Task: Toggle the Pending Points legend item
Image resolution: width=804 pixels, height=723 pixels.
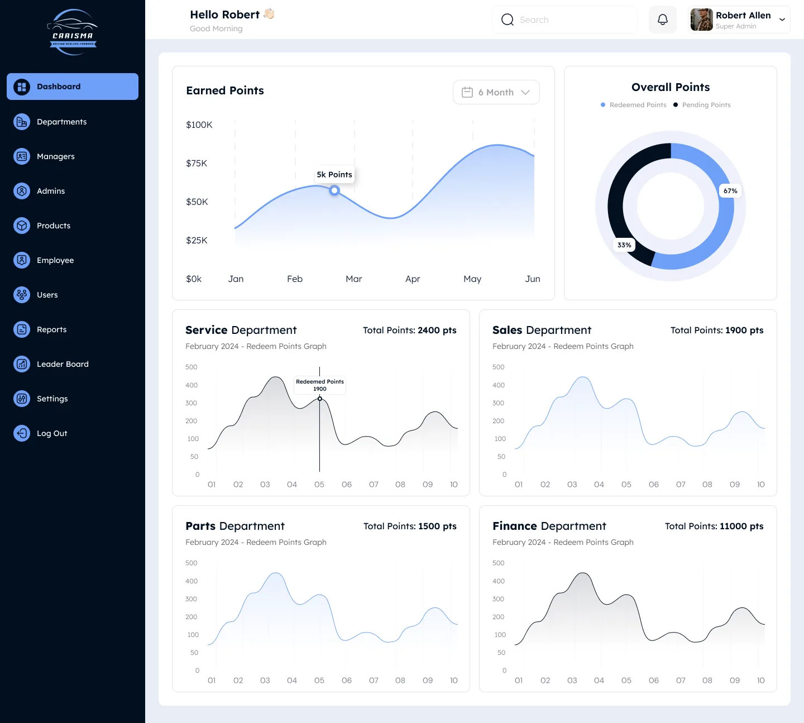Action: tap(702, 105)
